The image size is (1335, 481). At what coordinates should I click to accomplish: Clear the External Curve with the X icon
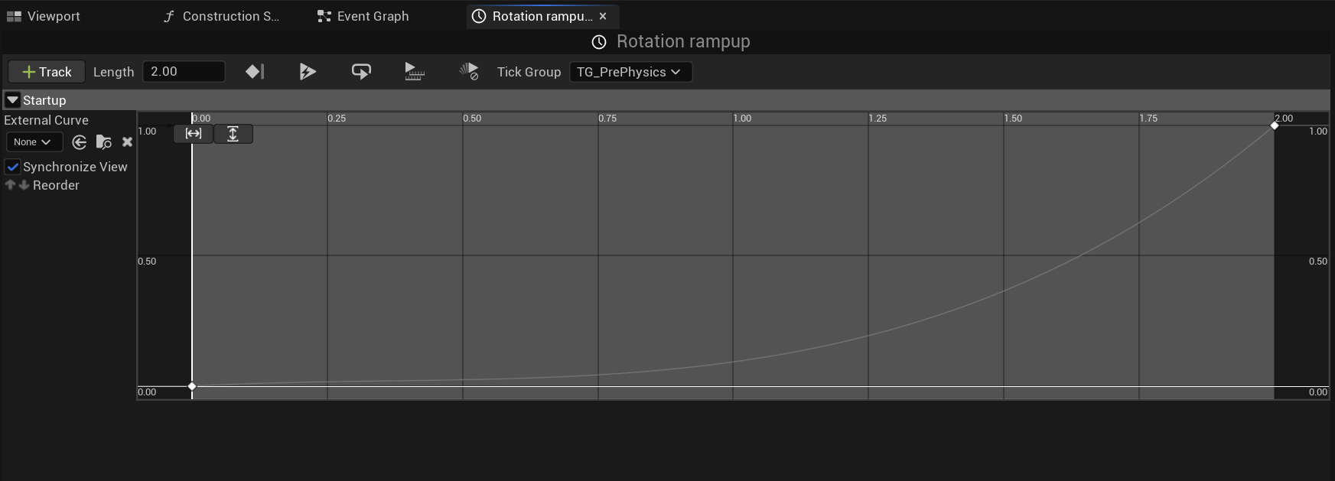(127, 142)
